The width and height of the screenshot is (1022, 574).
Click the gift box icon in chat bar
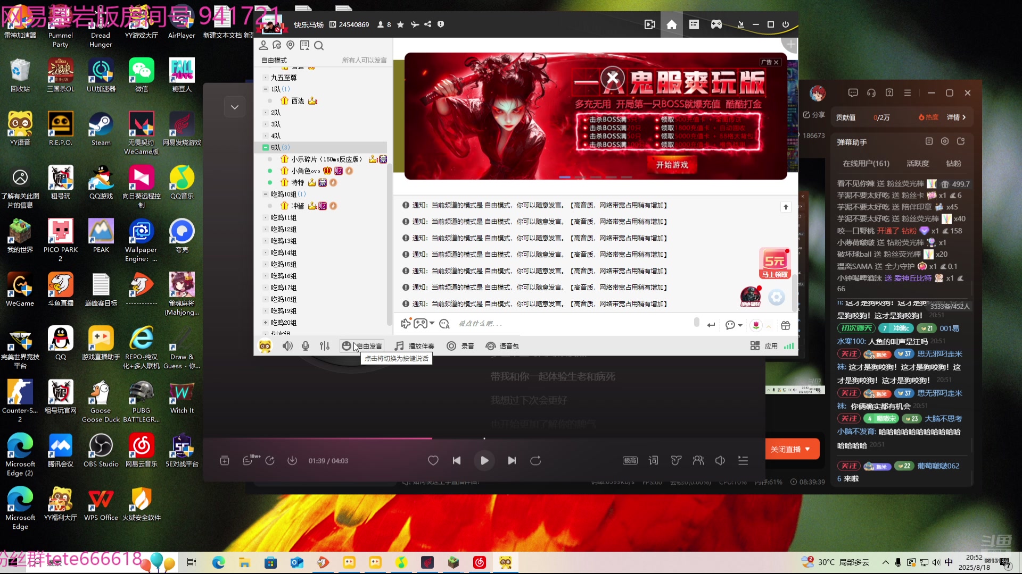coord(786,325)
